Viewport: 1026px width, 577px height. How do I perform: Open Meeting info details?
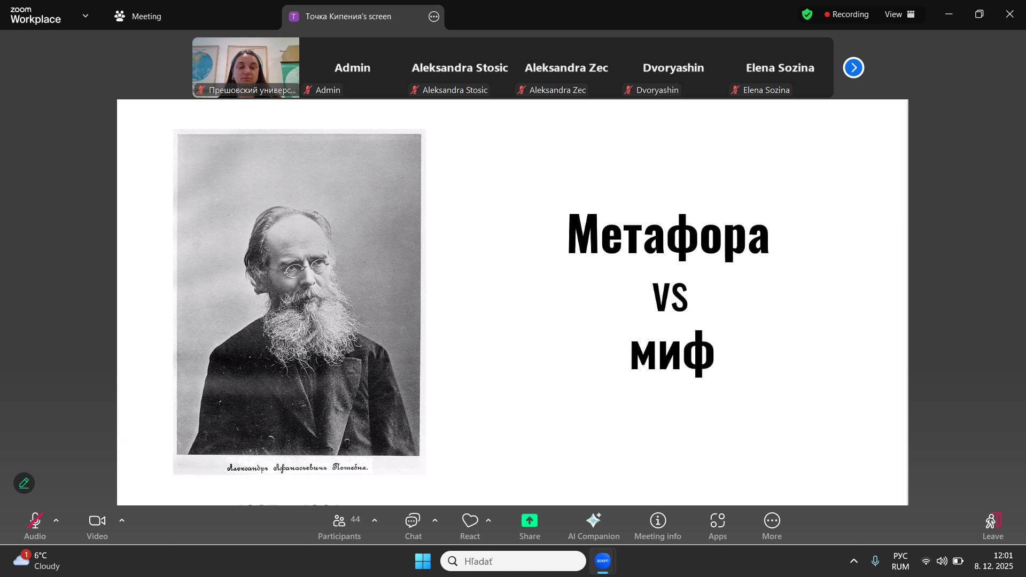pos(657,526)
